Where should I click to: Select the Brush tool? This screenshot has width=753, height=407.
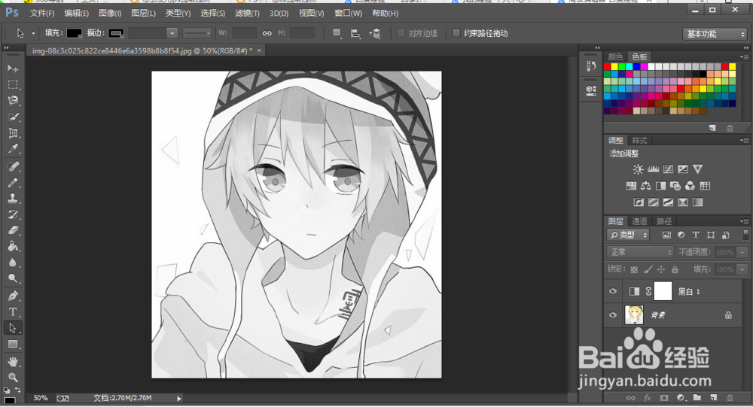click(x=13, y=183)
